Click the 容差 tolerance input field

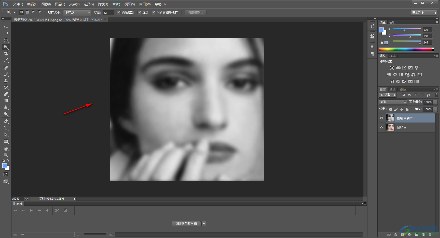pyautogui.click(x=108, y=12)
